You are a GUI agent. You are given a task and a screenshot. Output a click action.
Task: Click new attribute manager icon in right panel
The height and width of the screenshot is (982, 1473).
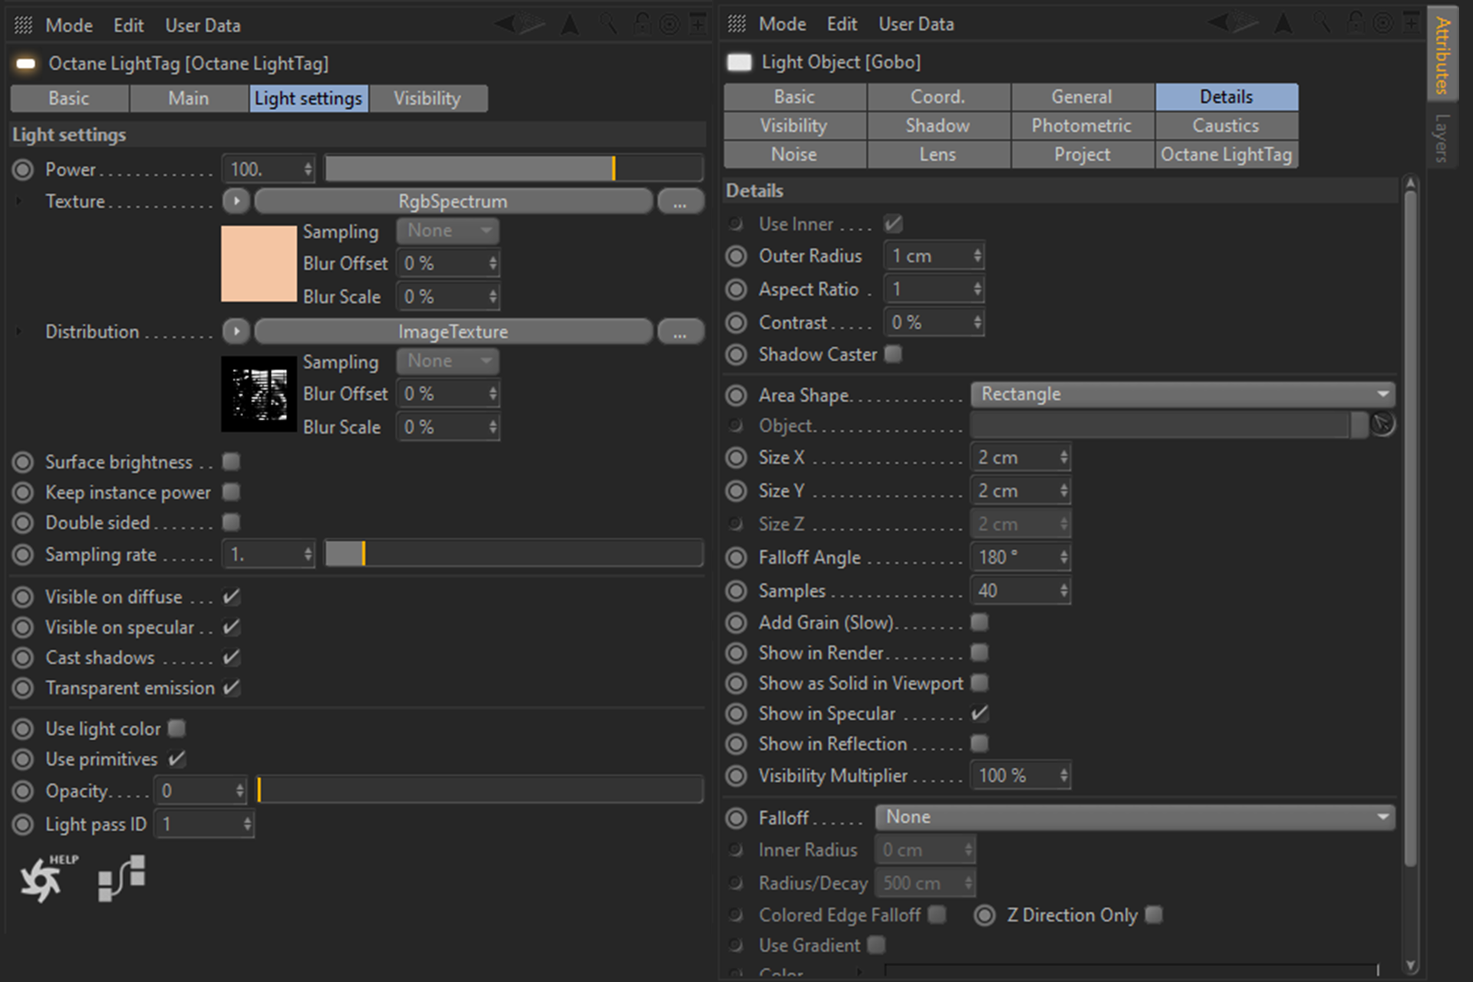[x=1412, y=23]
